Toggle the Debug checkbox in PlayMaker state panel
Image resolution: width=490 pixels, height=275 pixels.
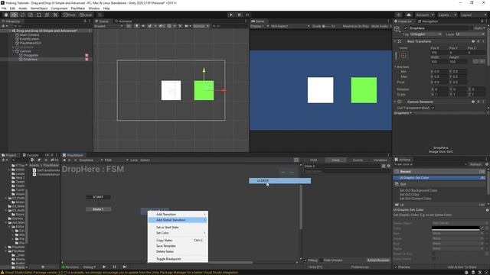[x=305, y=260]
